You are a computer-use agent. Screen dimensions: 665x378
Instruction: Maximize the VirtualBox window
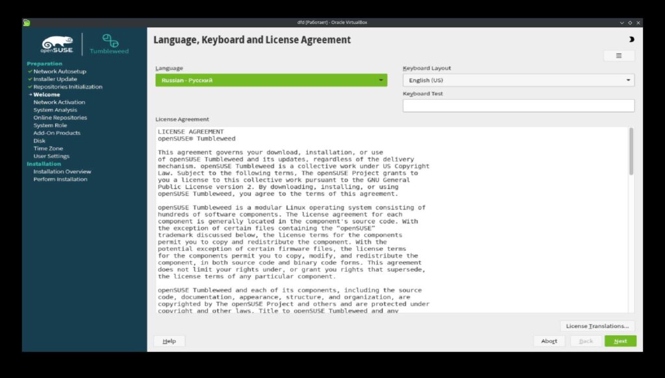(630, 23)
